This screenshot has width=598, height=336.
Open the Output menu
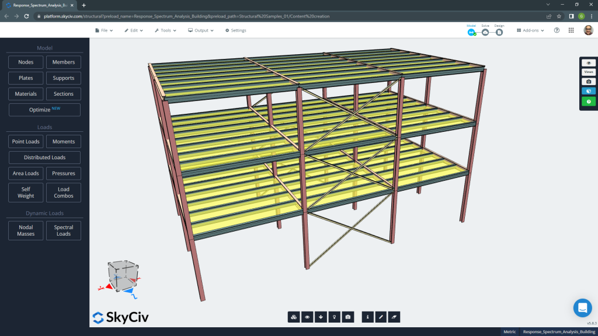click(x=201, y=30)
